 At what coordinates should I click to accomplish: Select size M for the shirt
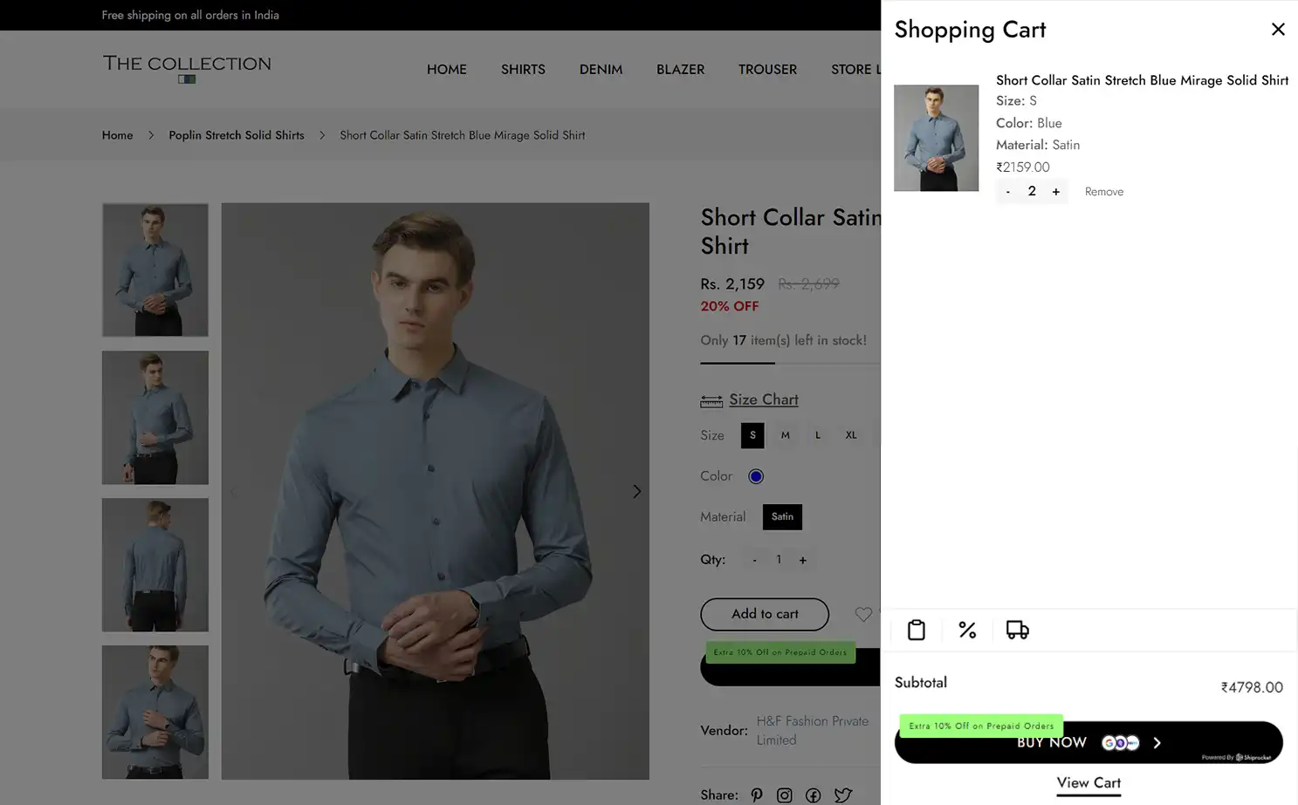(785, 434)
